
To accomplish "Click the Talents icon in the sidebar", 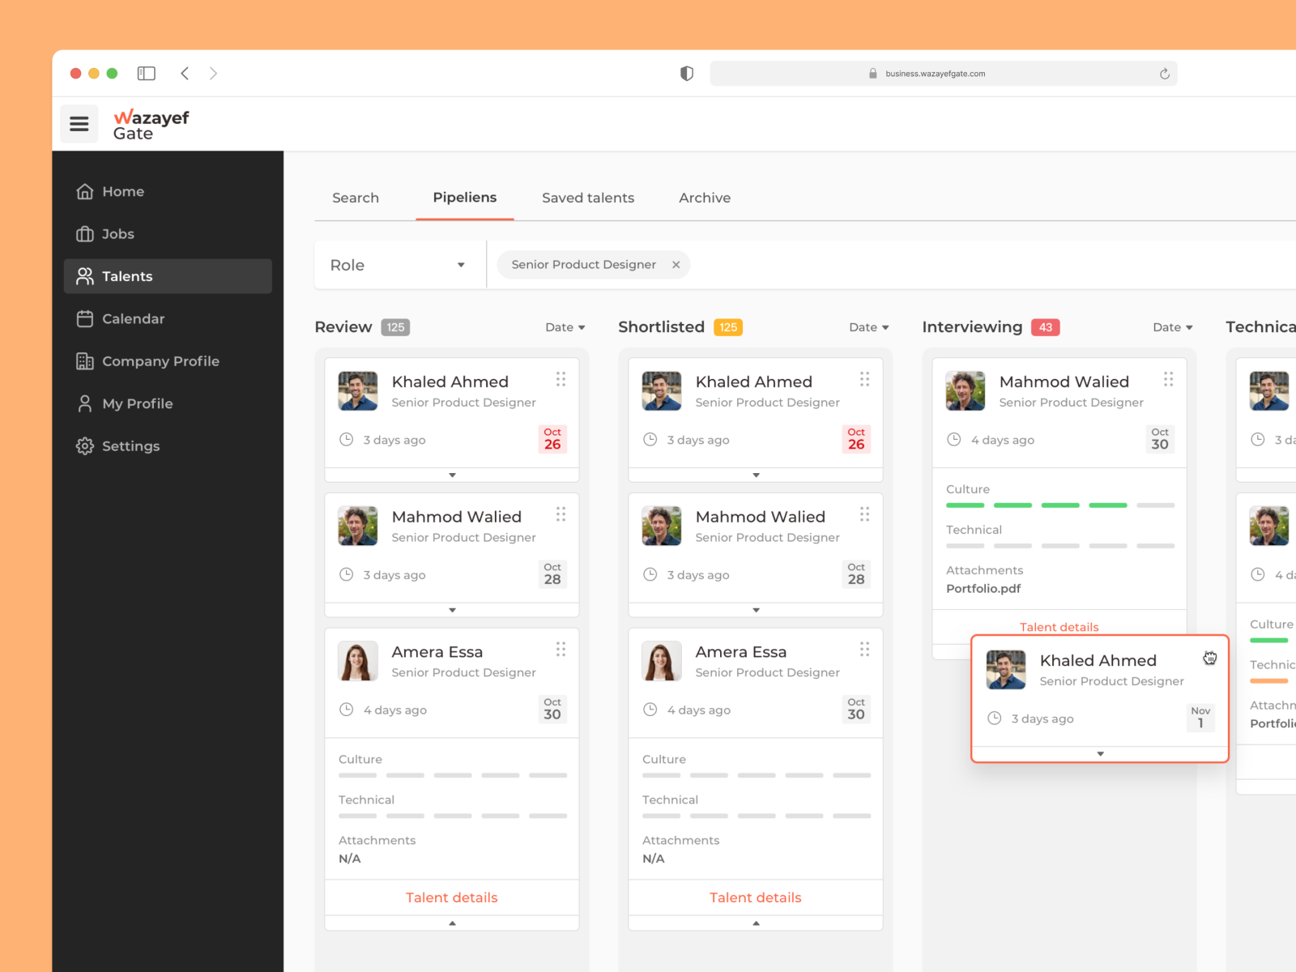I will pyautogui.click(x=85, y=276).
